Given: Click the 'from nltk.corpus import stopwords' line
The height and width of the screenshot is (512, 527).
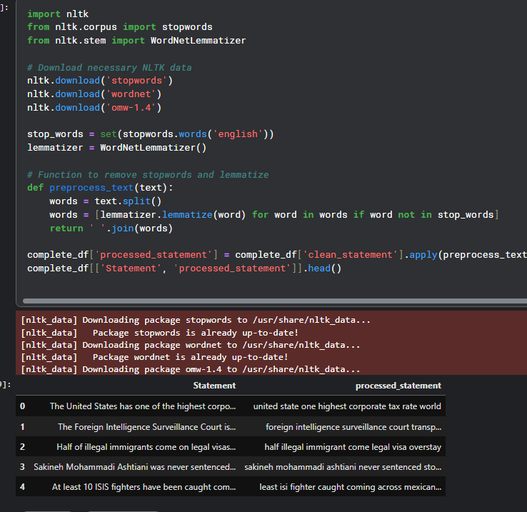Looking at the screenshot, I should click(120, 27).
